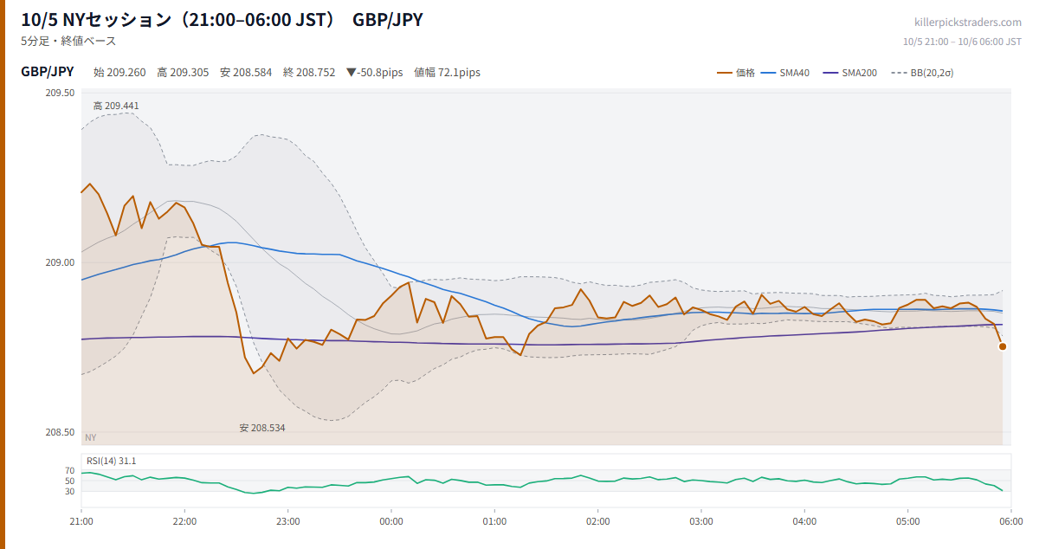Click the RSI(14) 31.1 label
Image resolution: width=1039 pixels, height=549 pixels.
111,461
